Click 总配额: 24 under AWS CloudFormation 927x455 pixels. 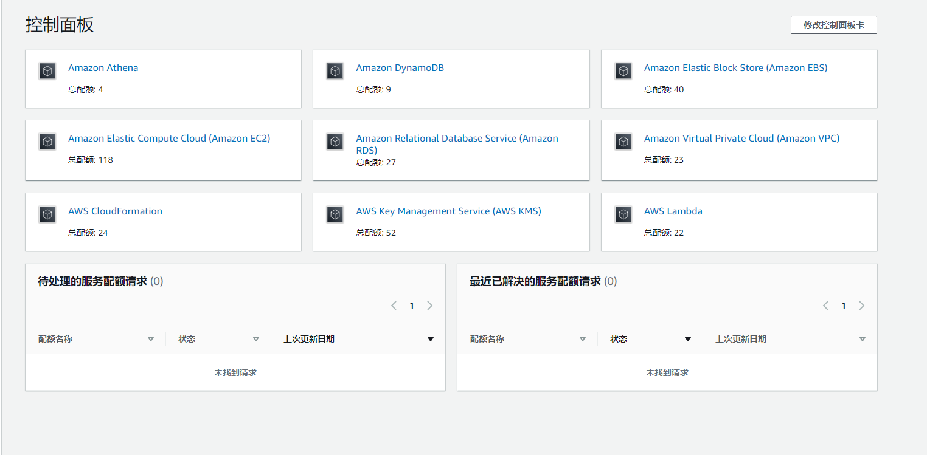click(88, 233)
